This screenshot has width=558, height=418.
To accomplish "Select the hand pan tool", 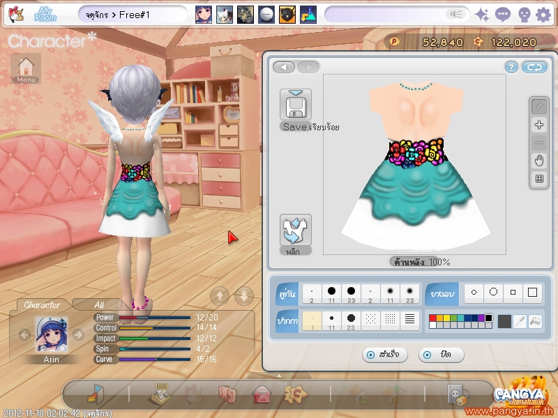I will pyautogui.click(x=538, y=161).
